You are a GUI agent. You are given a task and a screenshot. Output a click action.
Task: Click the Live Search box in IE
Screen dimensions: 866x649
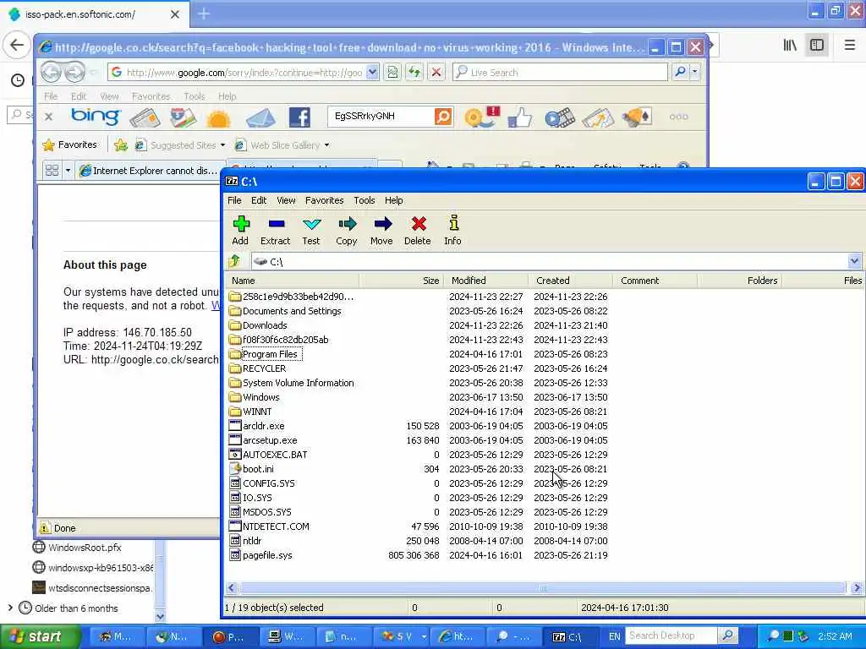(560, 73)
